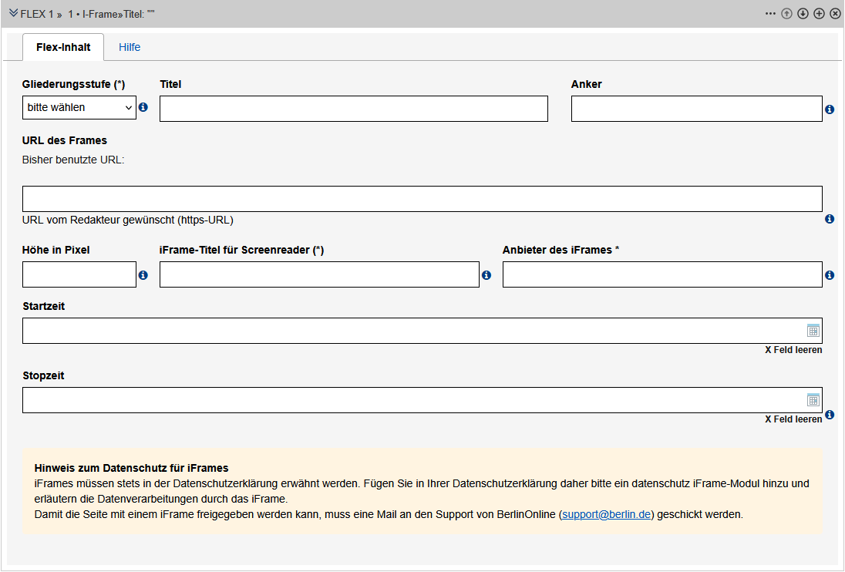Open the Startzeit calendar picker

click(x=813, y=331)
